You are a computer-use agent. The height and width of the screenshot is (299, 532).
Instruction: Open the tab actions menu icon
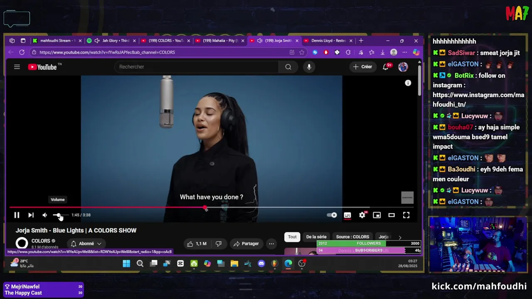click(23, 41)
